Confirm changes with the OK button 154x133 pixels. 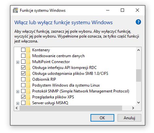coord(102,118)
